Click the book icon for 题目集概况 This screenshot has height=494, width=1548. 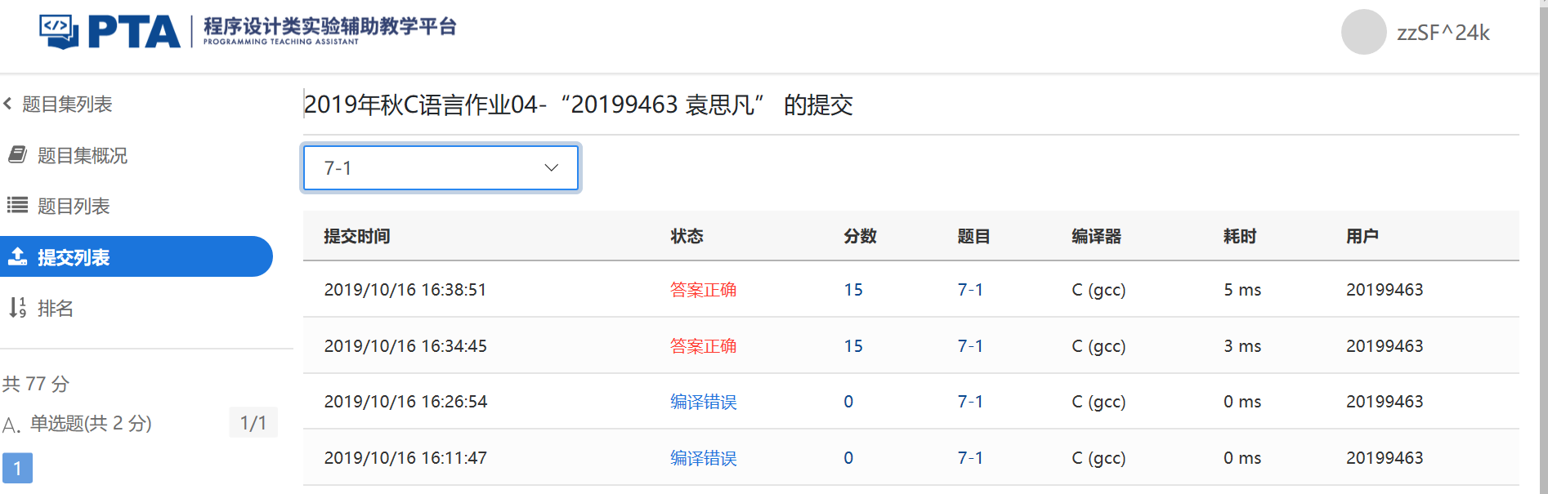point(17,154)
